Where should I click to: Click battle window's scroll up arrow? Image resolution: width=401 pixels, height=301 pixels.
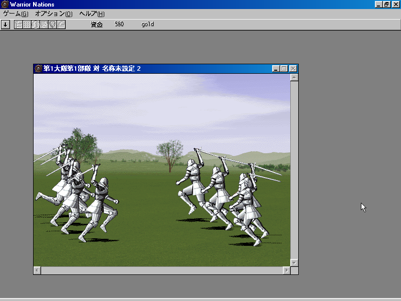coord(294,77)
